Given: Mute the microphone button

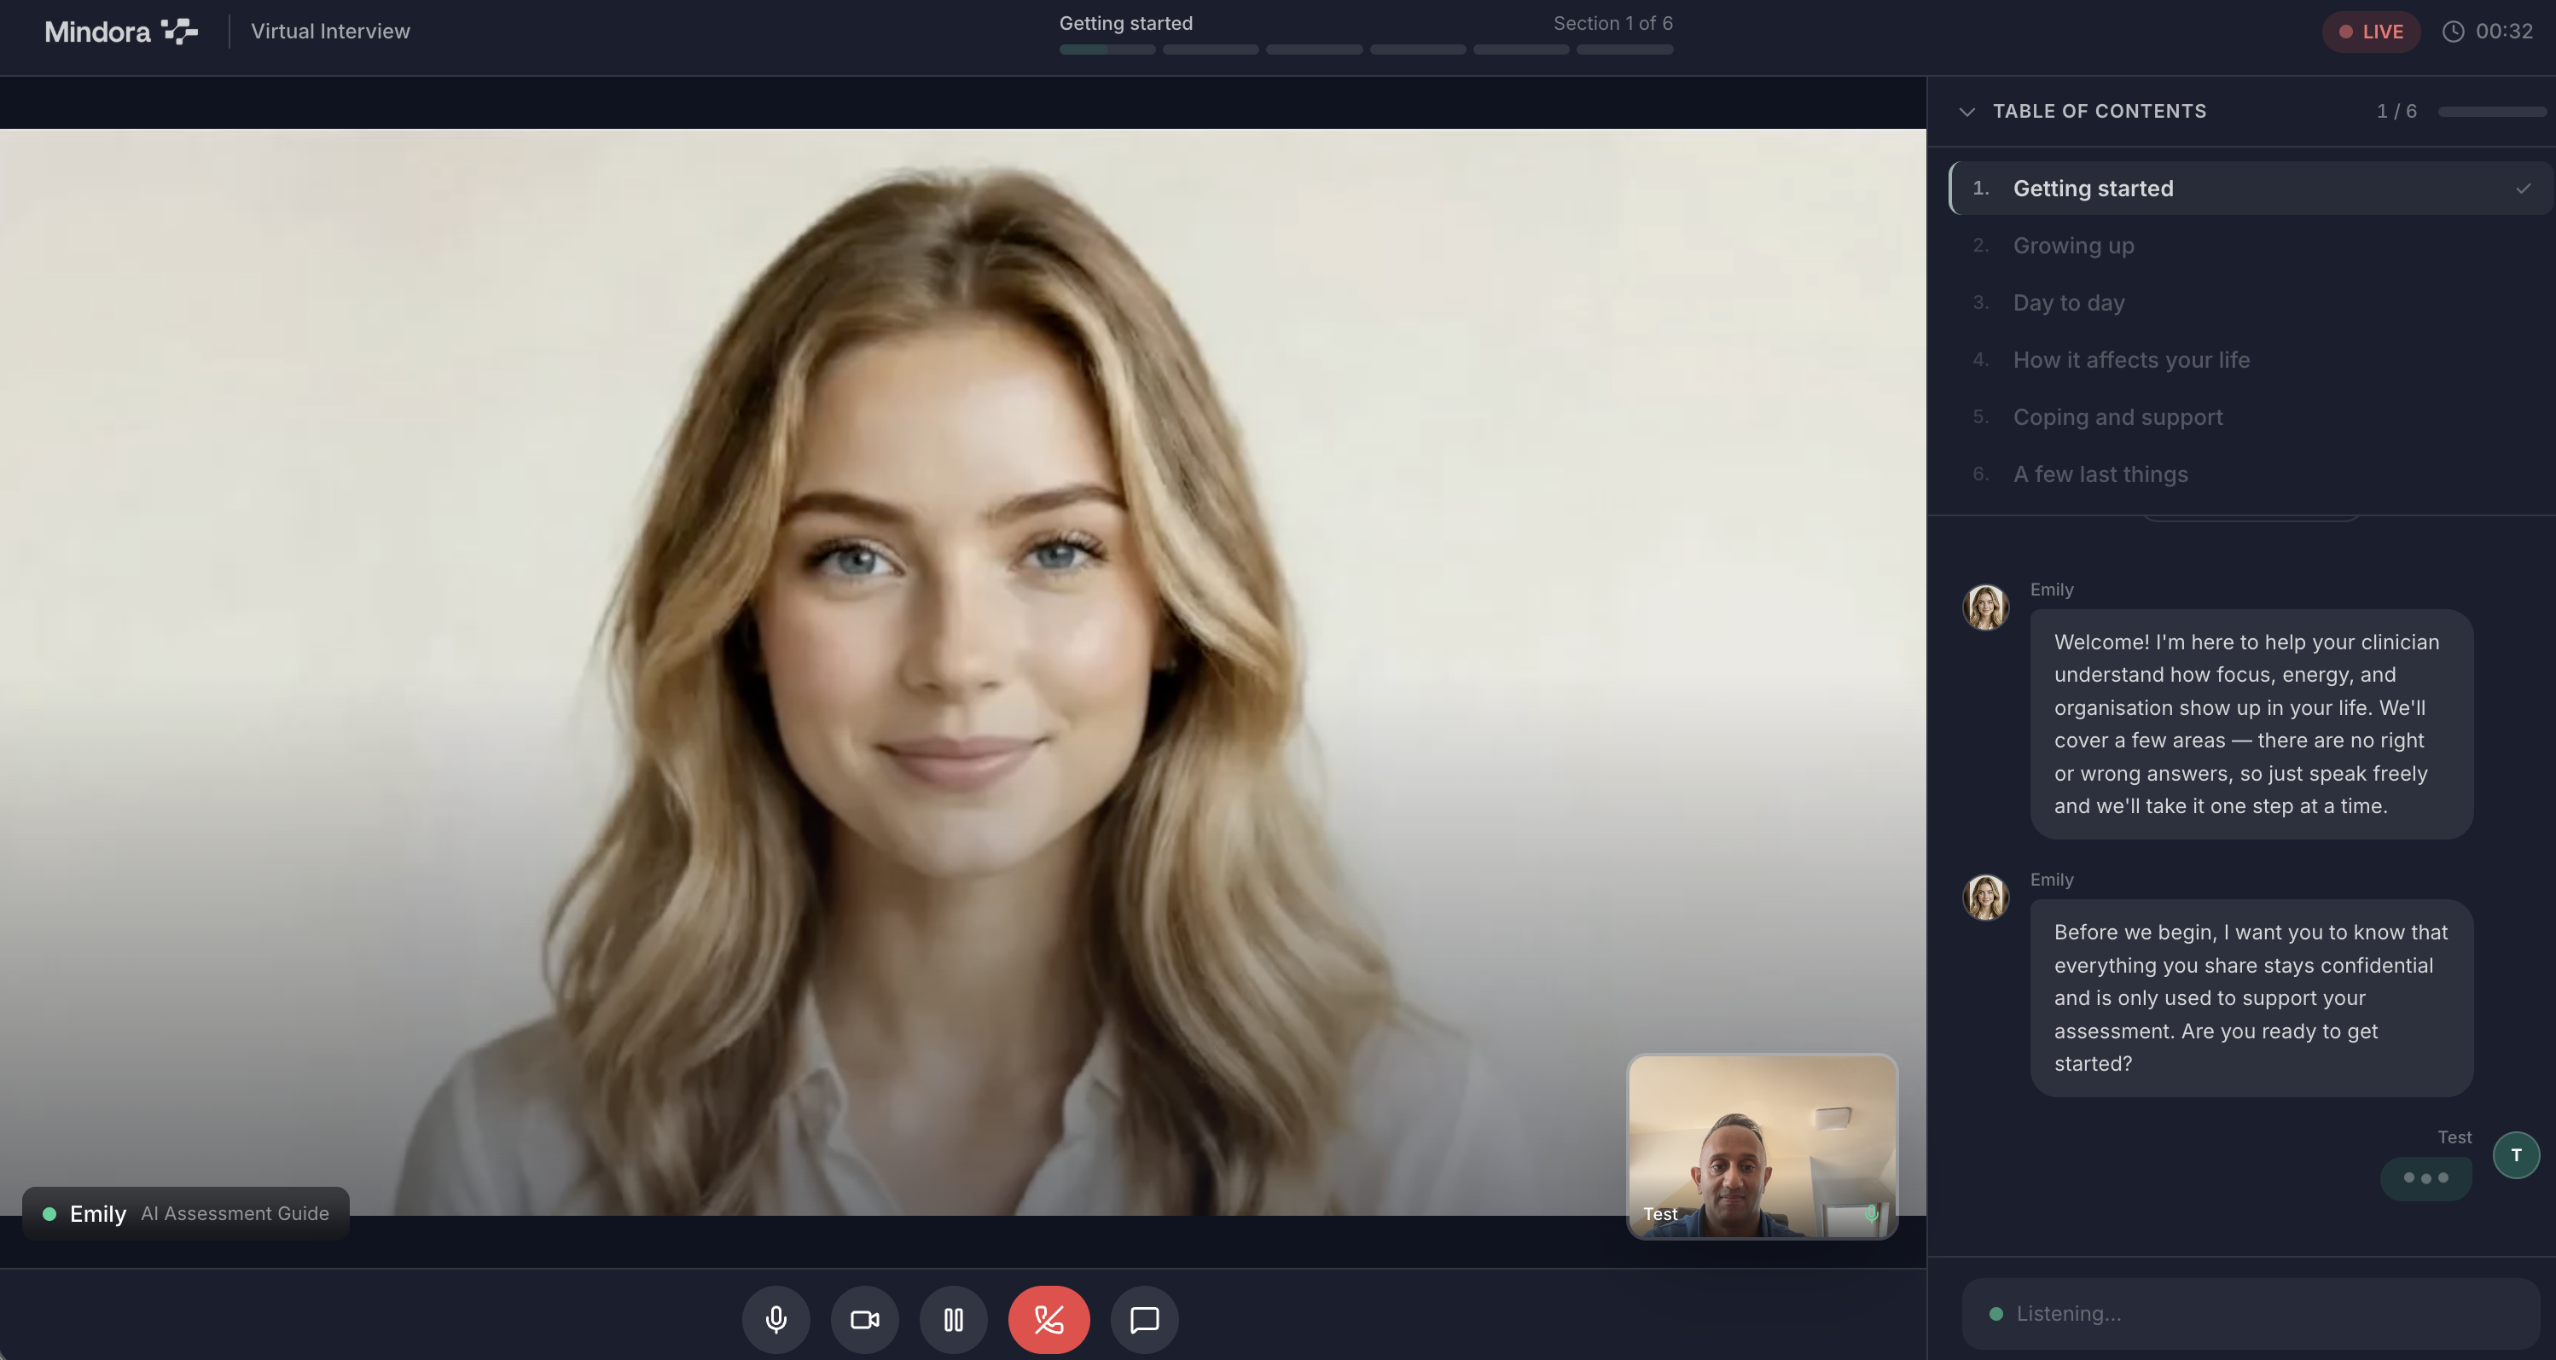Looking at the screenshot, I should click(x=776, y=1319).
